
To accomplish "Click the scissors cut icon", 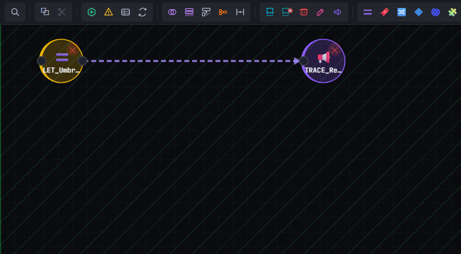I will coord(62,12).
